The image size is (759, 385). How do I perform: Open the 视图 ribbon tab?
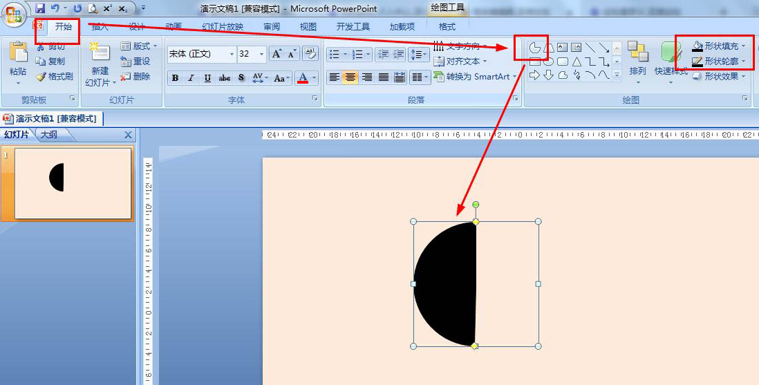tap(308, 27)
